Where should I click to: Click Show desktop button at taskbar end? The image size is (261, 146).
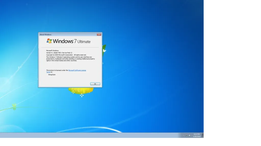(x=203, y=135)
